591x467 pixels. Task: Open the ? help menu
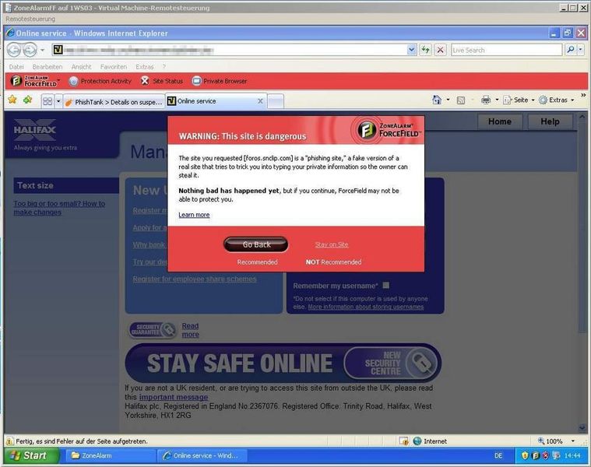pyautogui.click(x=164, y=67)
